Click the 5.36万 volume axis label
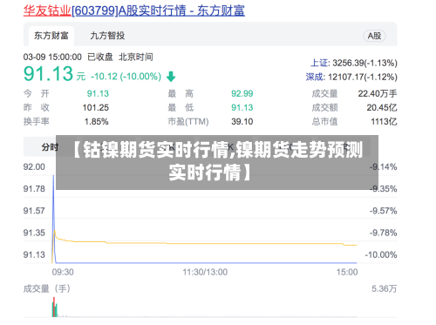Viewport: 436px width, 325px height. (384, 288)
